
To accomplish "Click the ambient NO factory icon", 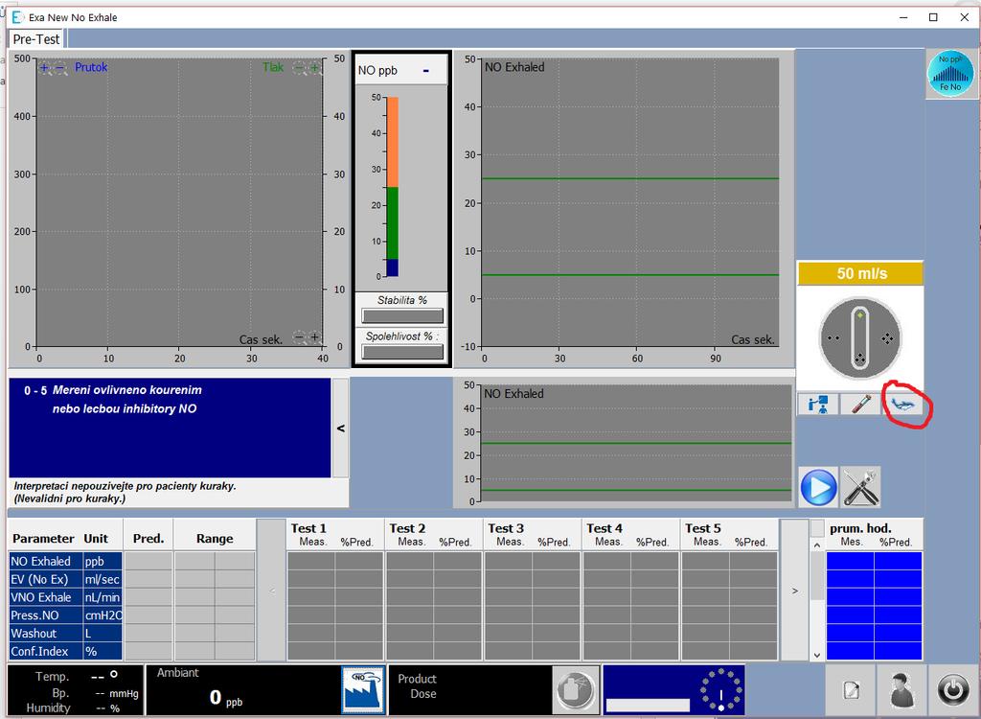I will [363, 689].
